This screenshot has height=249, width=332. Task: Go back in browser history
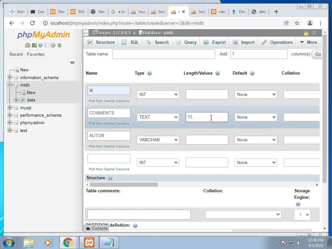point(12,23)
